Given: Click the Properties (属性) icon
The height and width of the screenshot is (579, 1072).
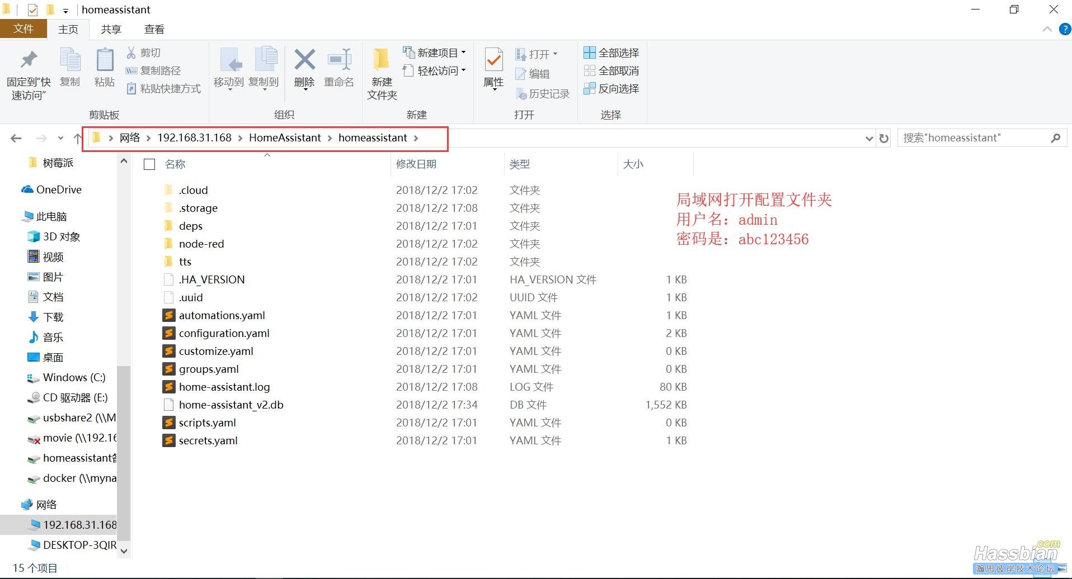Looking at the screenshot, I should click(x=493, y=60).
